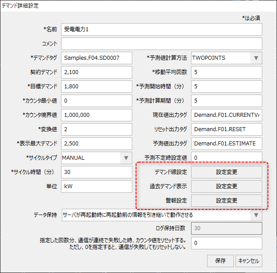Open 過去デマンド表示 設定変更 button

[x=227, y=186]
